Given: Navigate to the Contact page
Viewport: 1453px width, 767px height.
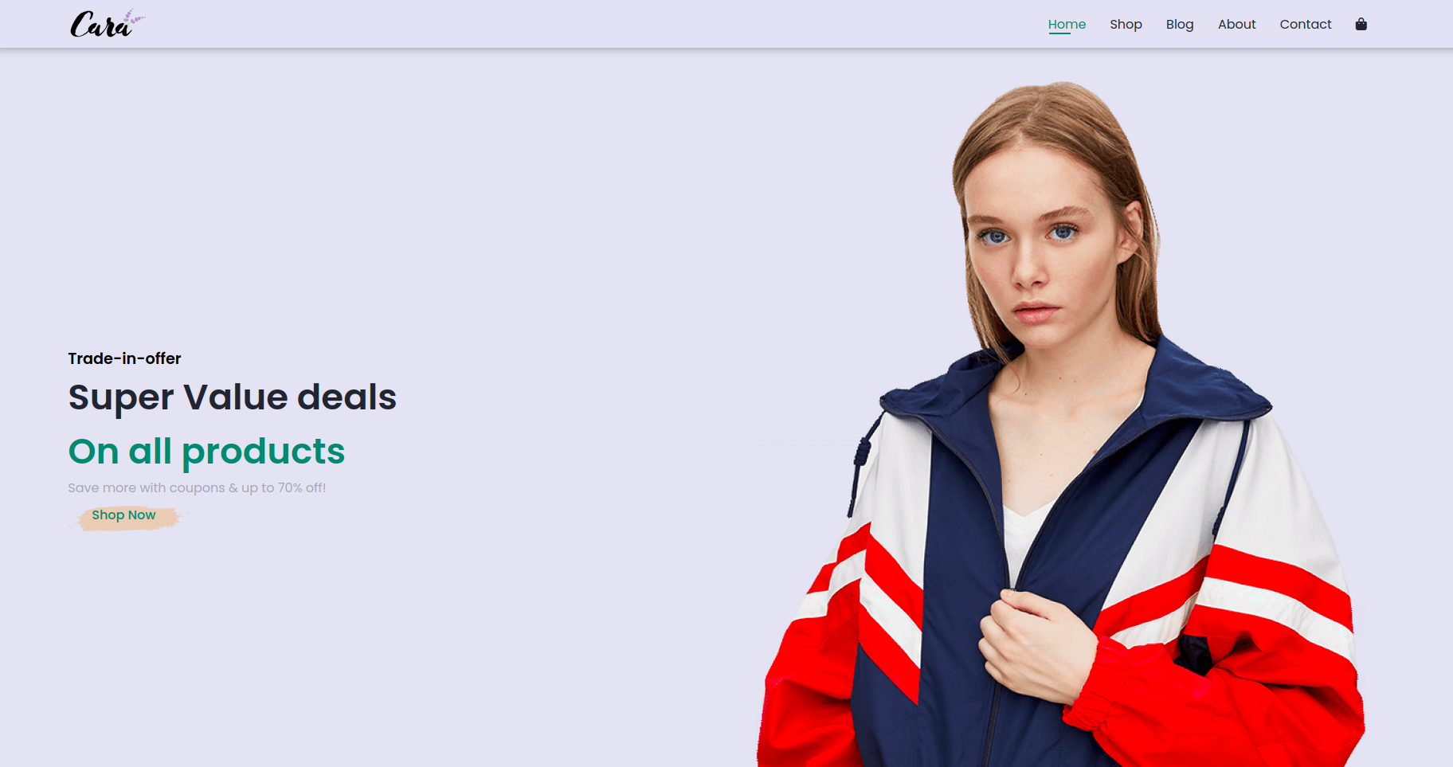Looking at the screenshot, I should point(1305,24).
